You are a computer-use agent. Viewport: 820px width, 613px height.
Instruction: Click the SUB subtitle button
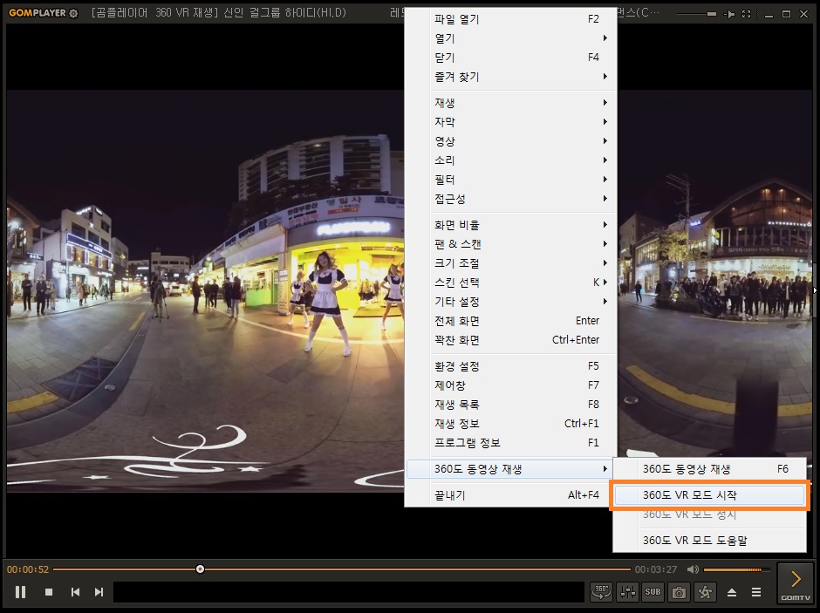coord(653,591)
